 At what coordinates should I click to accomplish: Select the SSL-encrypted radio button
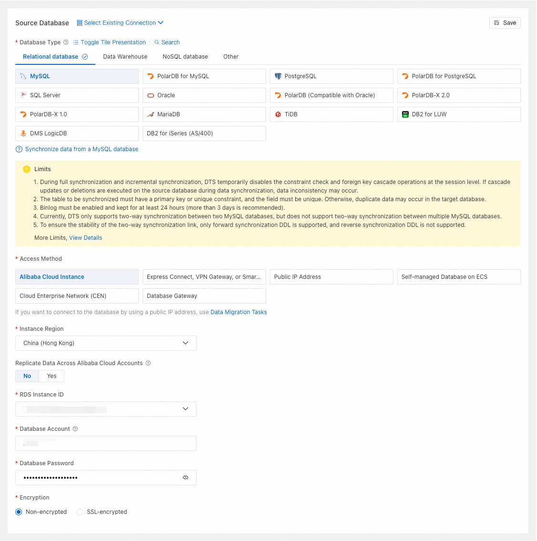click(x=80, y=511)
